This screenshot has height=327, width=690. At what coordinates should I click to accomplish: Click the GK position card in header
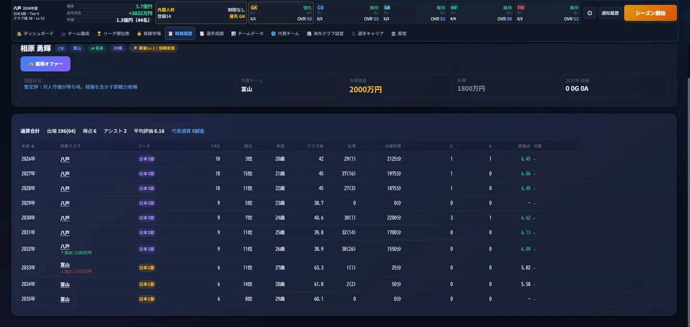[x=281, y=13]
